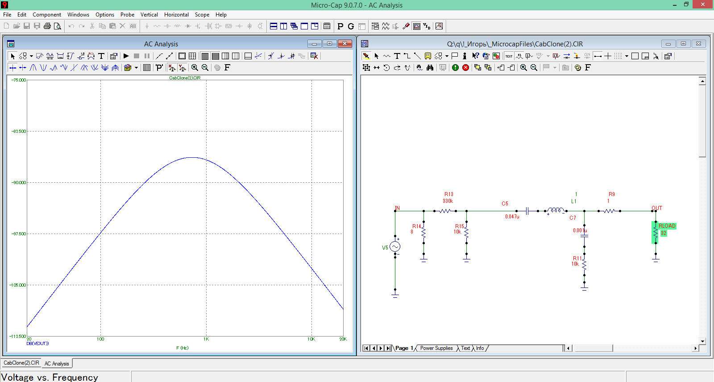Click the Help mode arrow-question icon
The image size is (714, 382).
475,56
